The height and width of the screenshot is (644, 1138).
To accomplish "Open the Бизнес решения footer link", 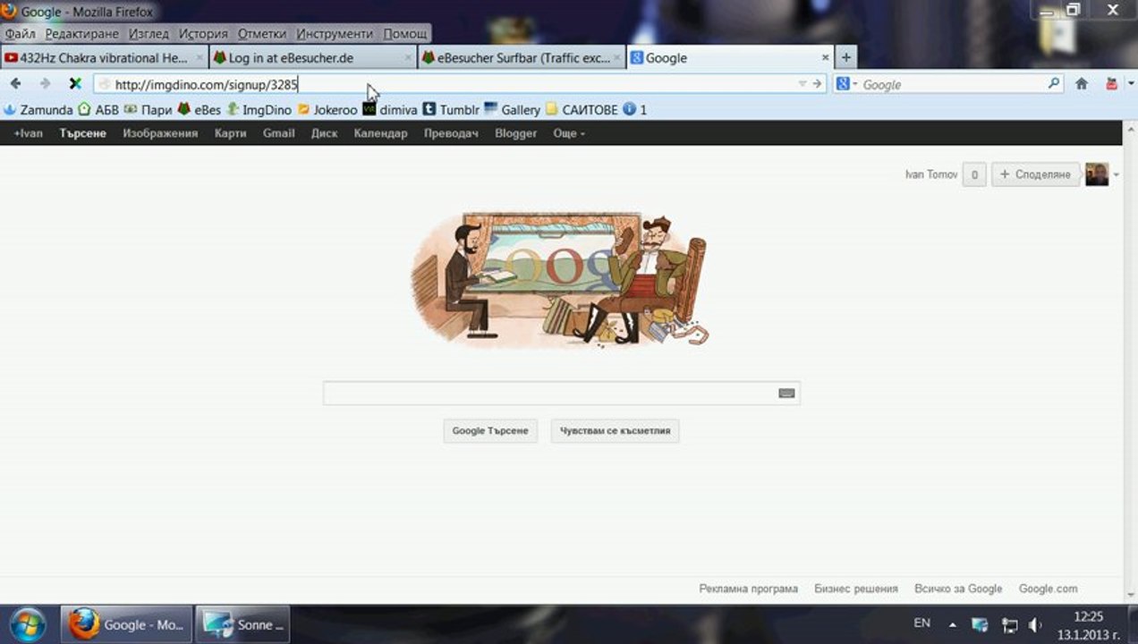I will click(856, 589).
